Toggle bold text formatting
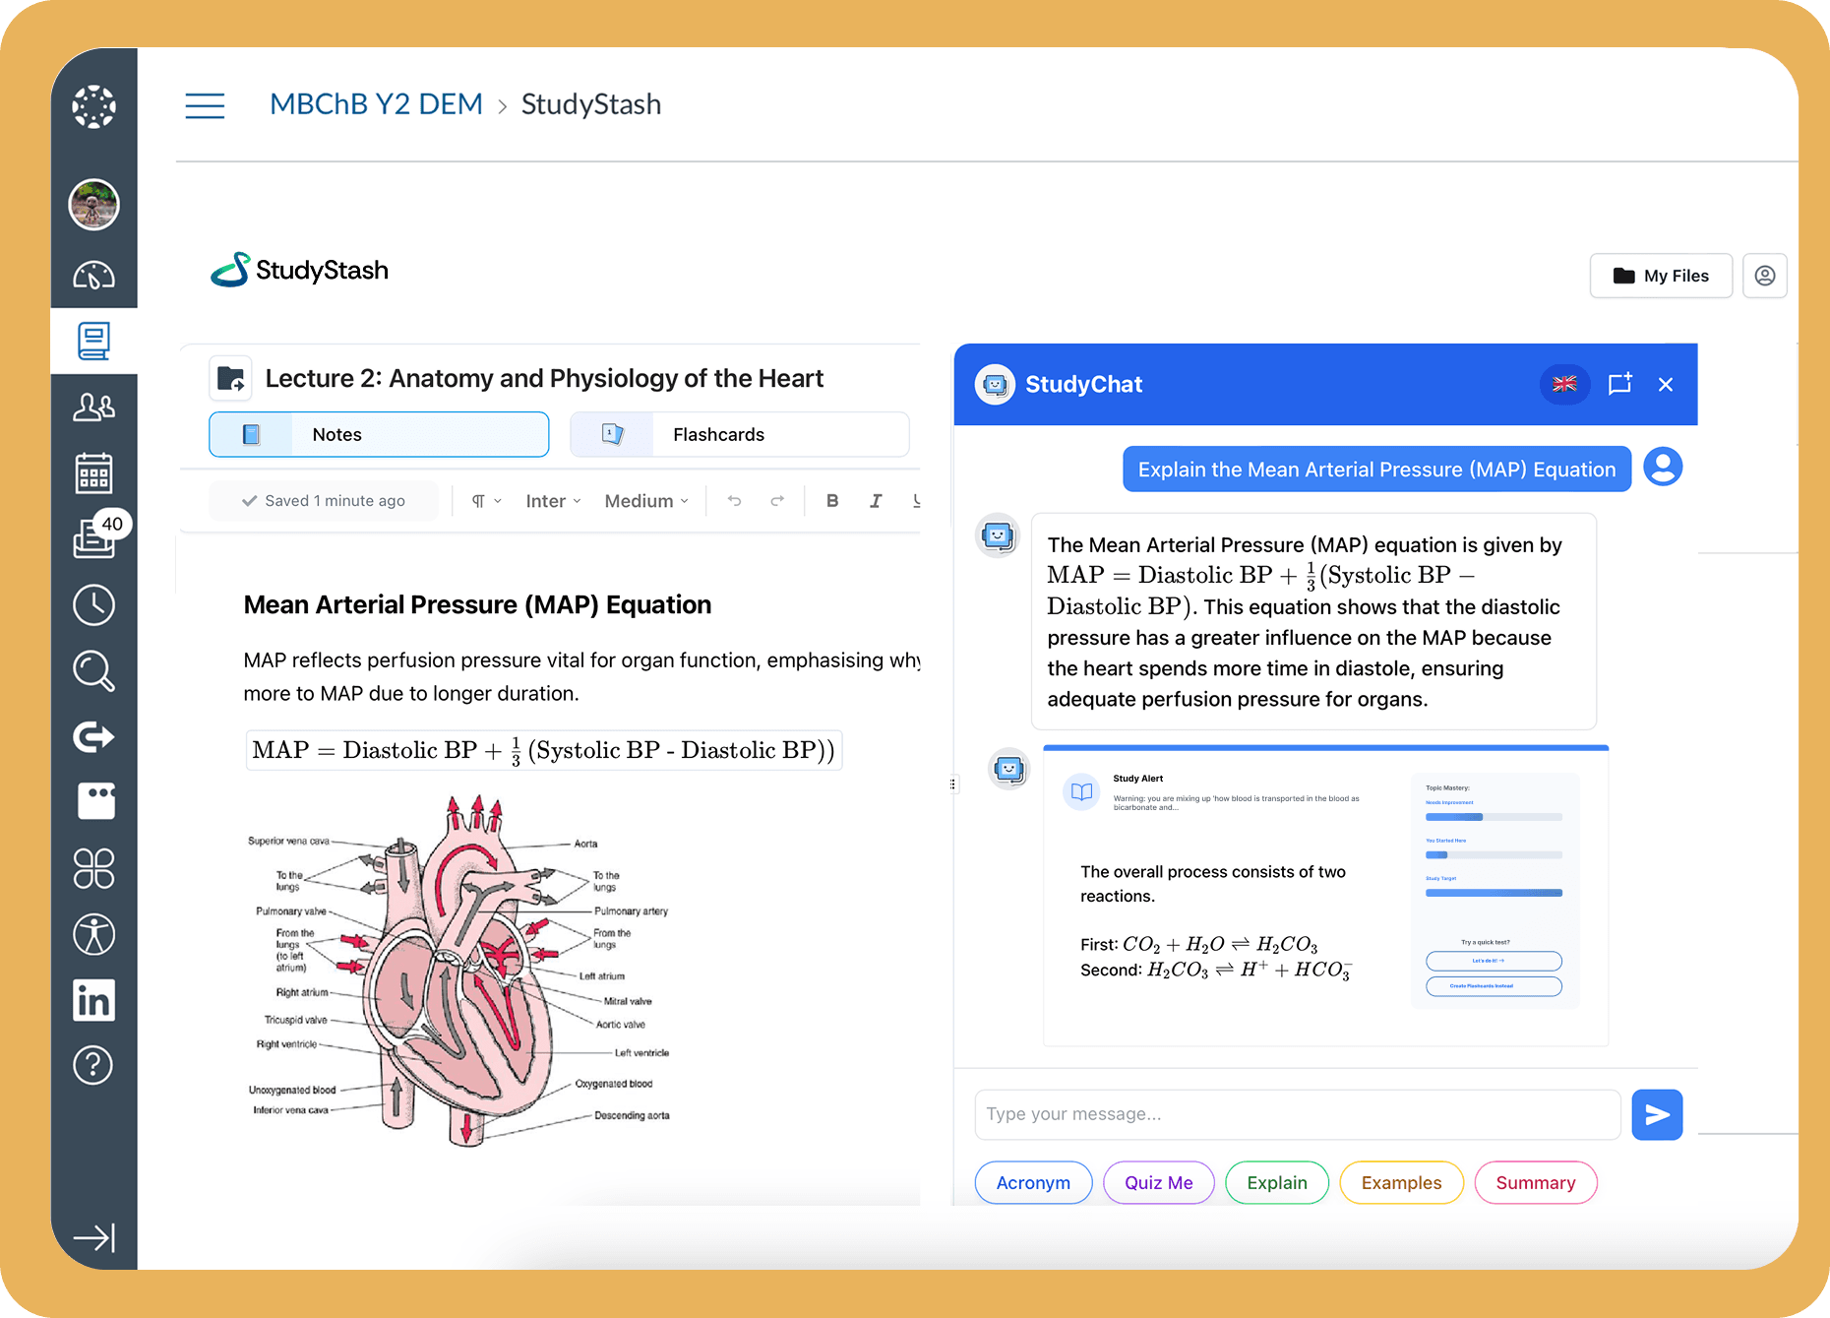This screenshot has width=1830, height=1318. pyautogui.click(x=832, y=500)
